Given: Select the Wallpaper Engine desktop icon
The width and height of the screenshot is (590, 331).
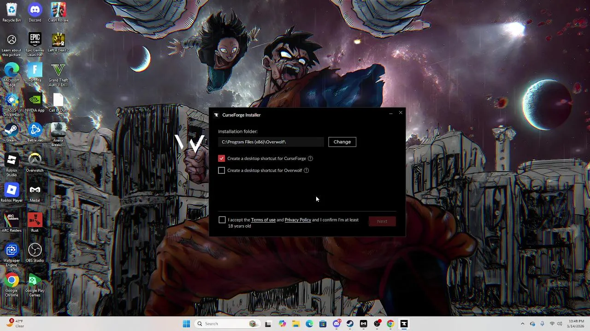Looking at the screenshot, I should click(12, 256).
